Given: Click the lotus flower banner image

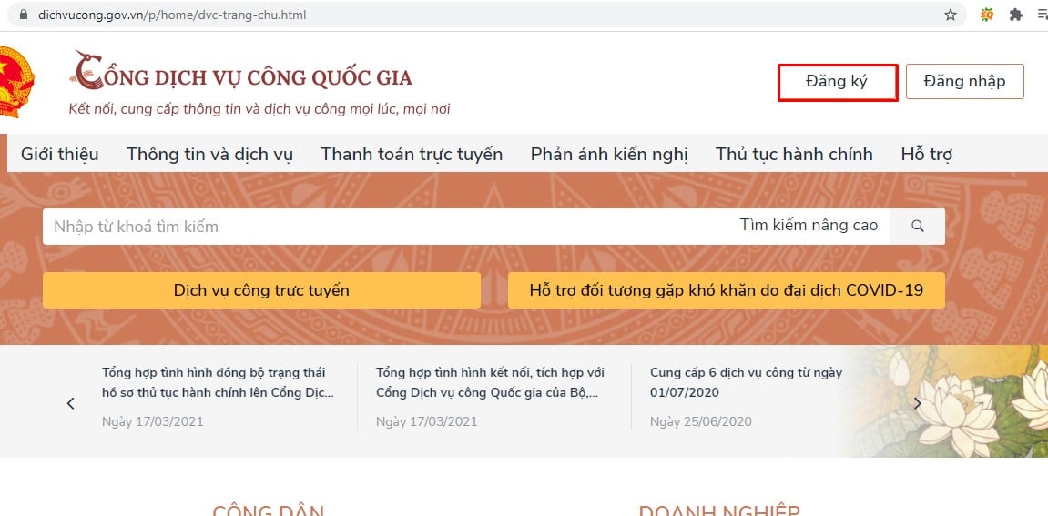Looking at the screenshot, I should click(943, 401).
